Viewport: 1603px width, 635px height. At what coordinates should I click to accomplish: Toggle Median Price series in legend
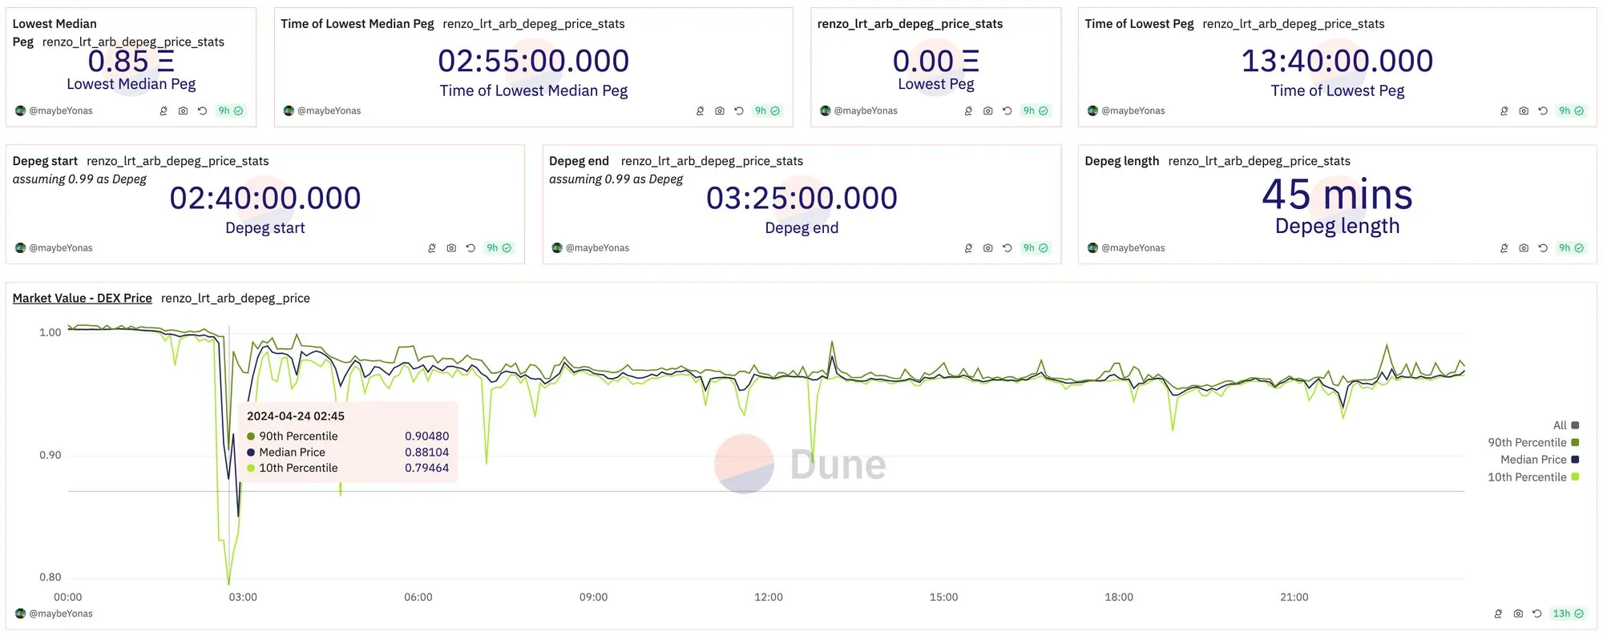coord(1540,460)
